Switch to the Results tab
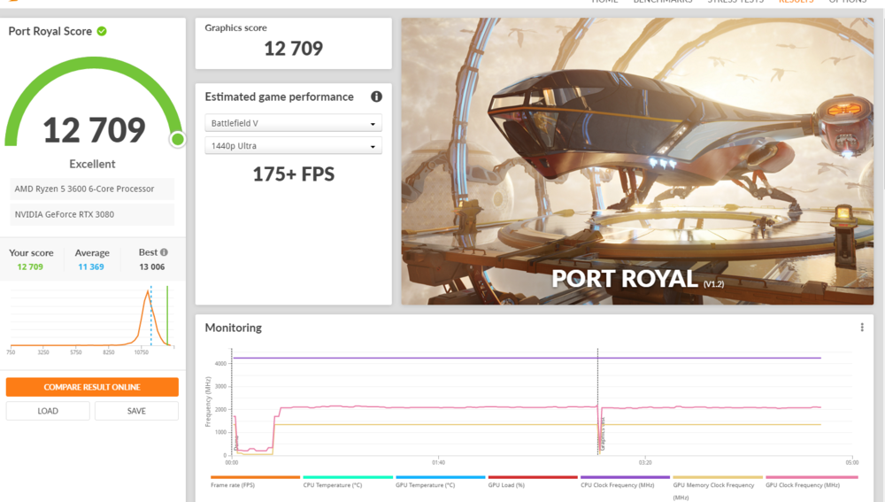885x502 pixels. tap(795, 2)
